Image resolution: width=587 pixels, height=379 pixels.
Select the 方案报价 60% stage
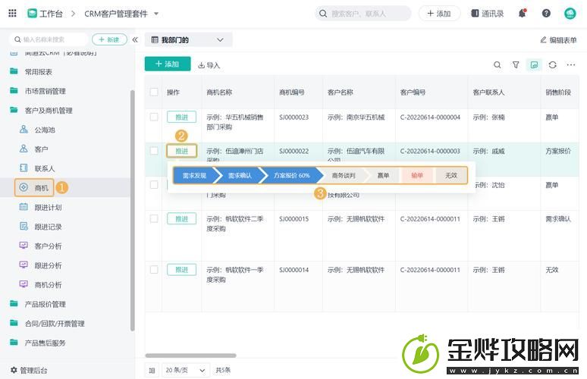292,175
